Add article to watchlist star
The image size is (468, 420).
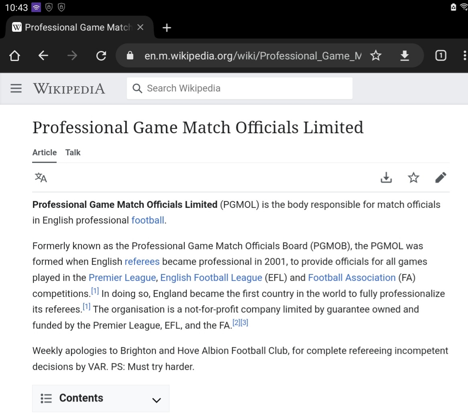(413, 177)
